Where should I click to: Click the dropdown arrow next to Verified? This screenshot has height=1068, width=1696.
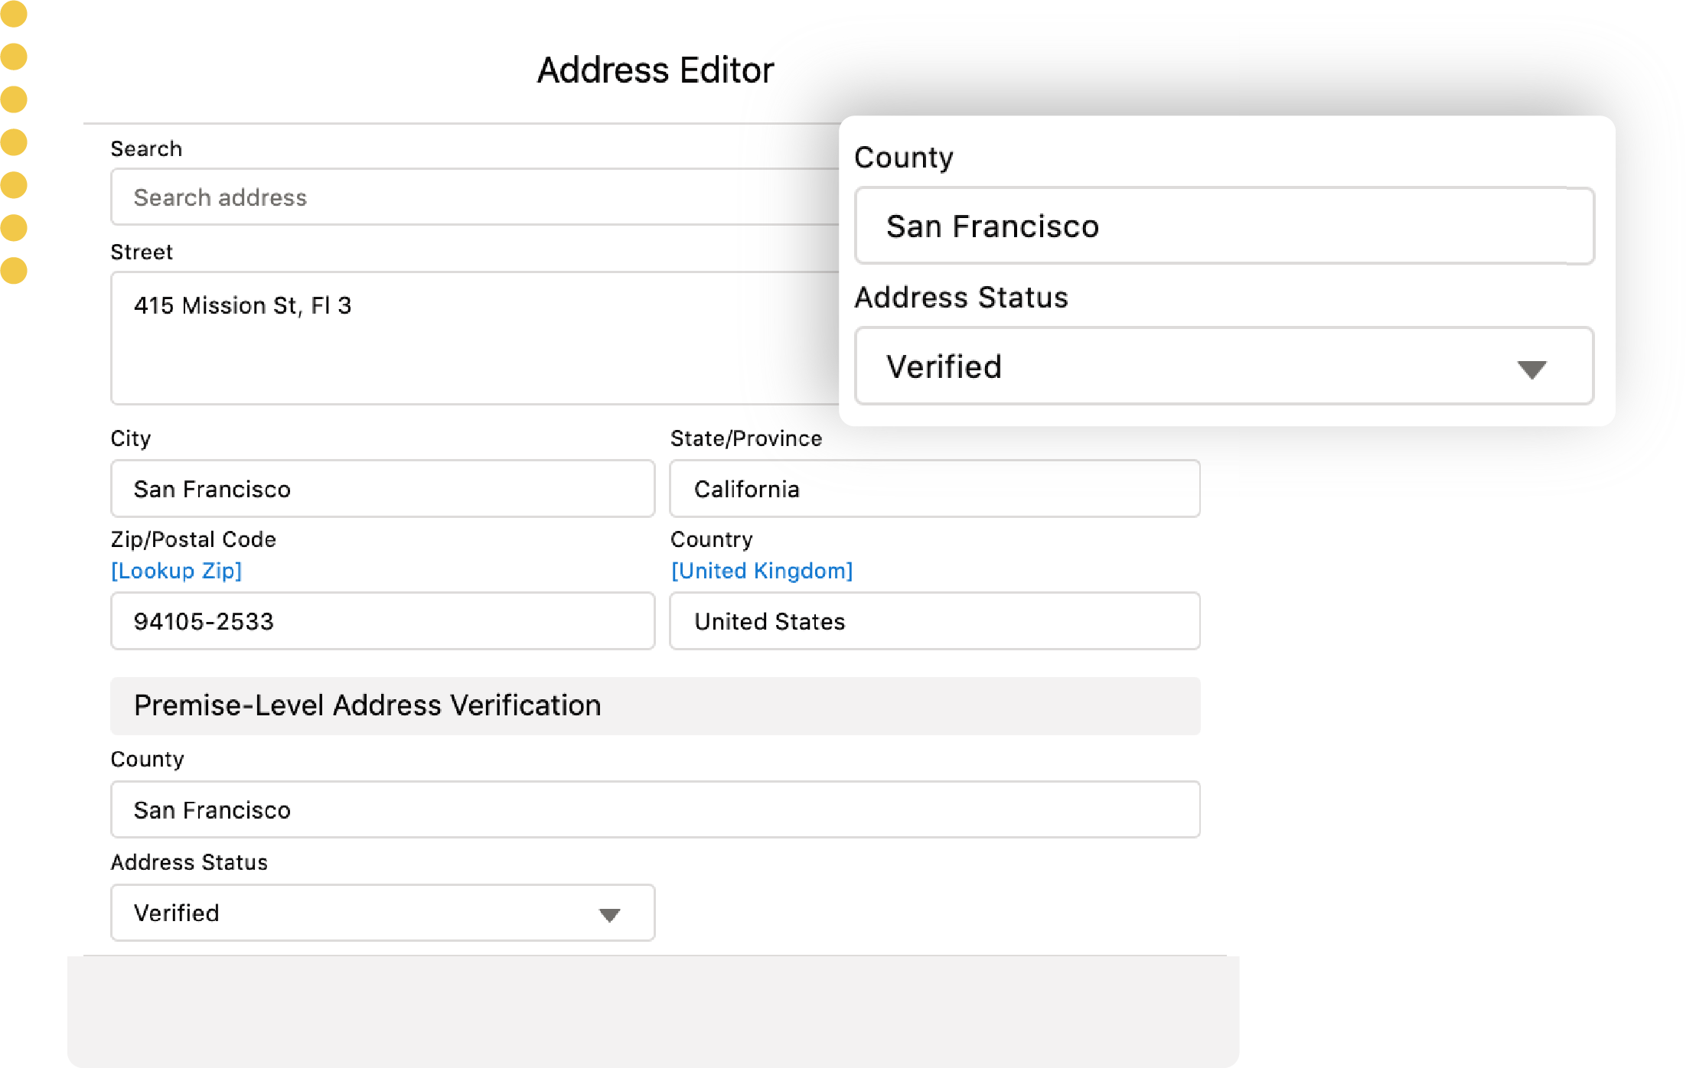click(x=608, y=912)
